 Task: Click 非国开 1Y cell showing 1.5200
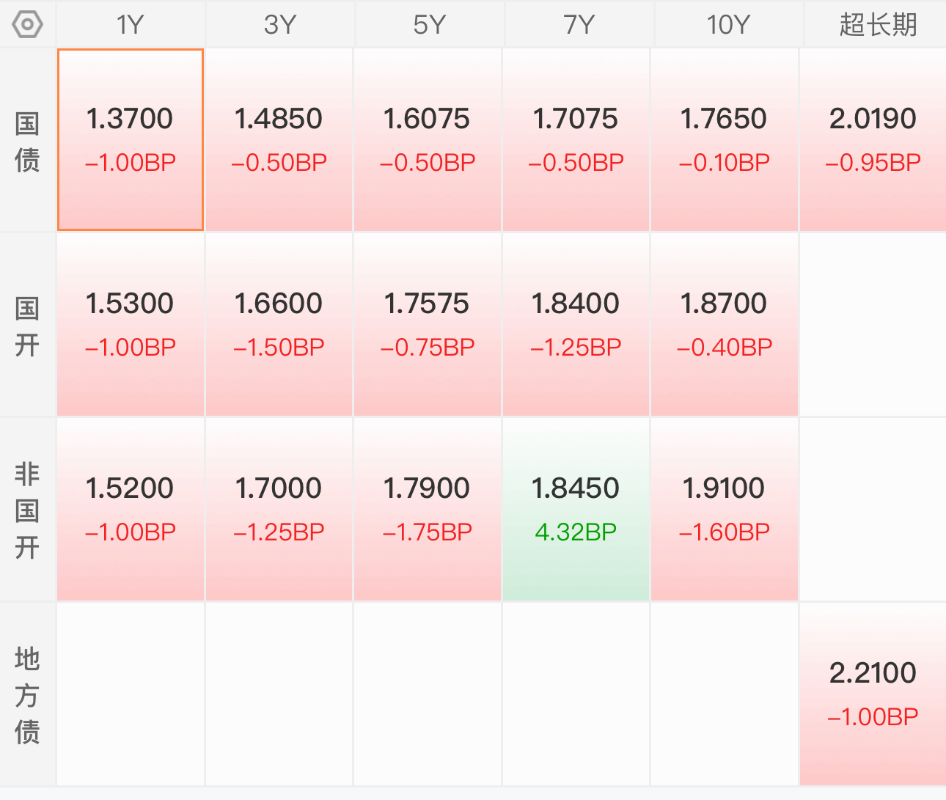[131, 510]
